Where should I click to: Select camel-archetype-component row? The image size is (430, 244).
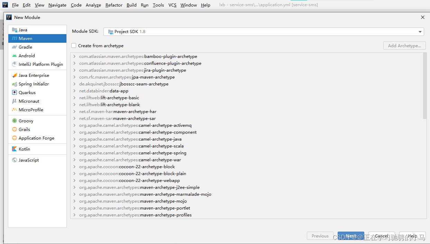pyautogui.click(x=247, y=132)
